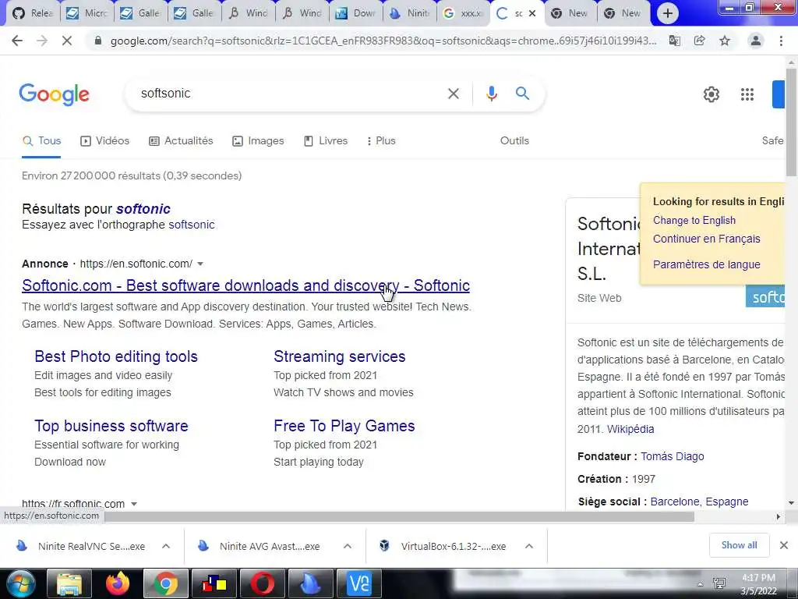Expand options for Ninite AVG Avast download

pyautogui.click(x=348, y=546)
